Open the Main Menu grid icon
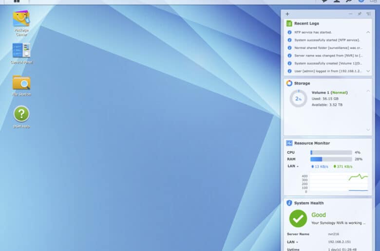 17,1
